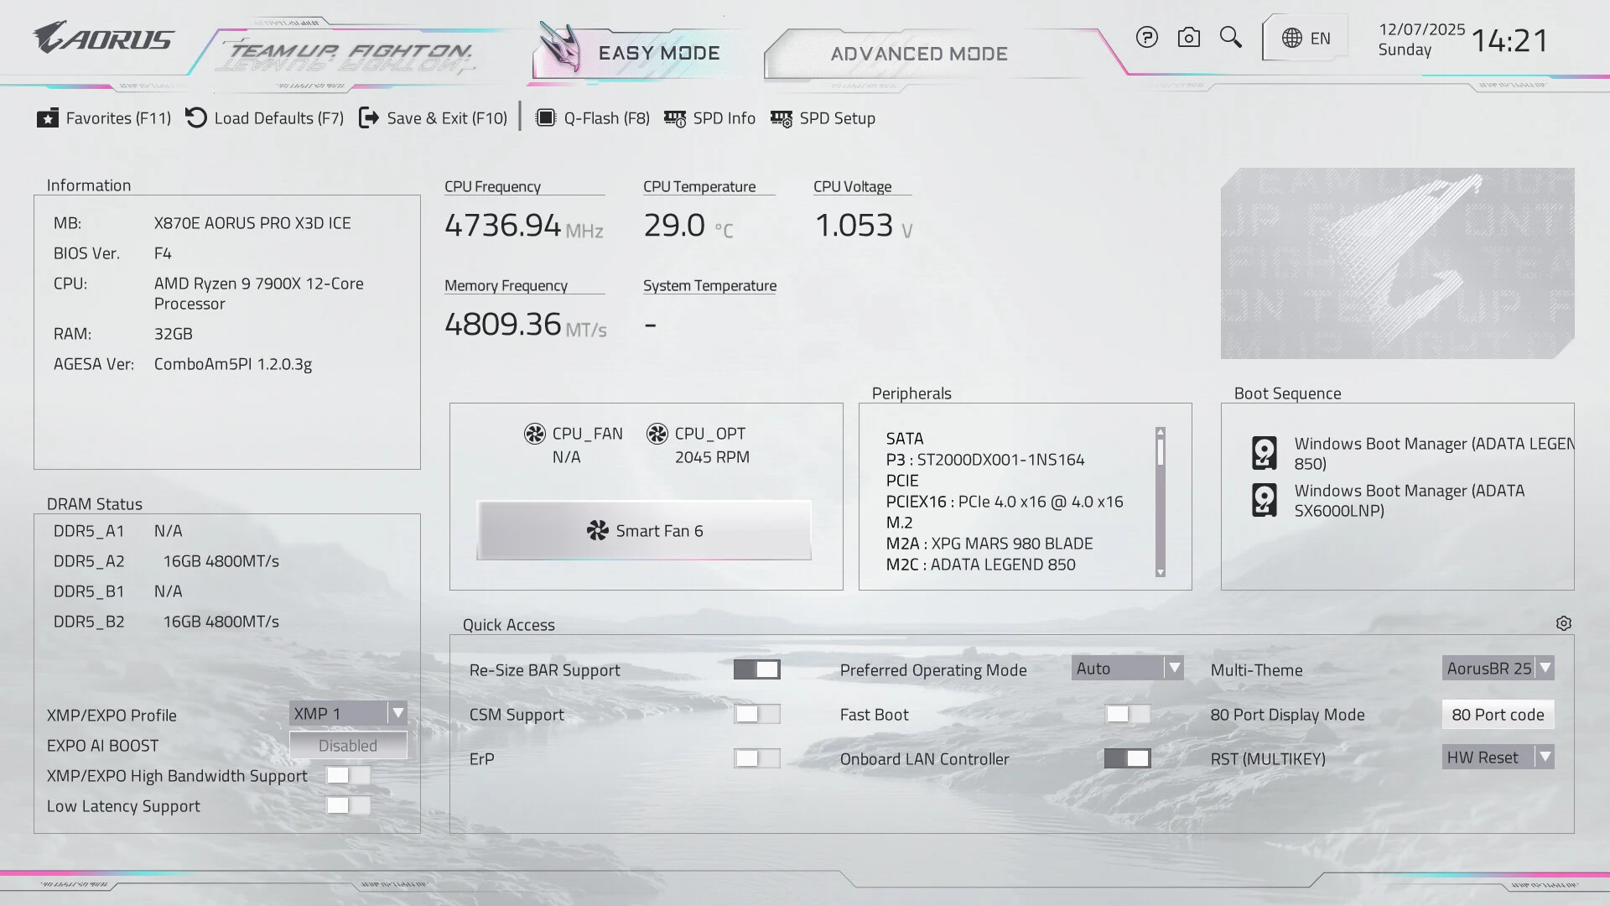Click the help question mark icon
This screenshot has width=1610, height=906.
tap(1146, 38)
